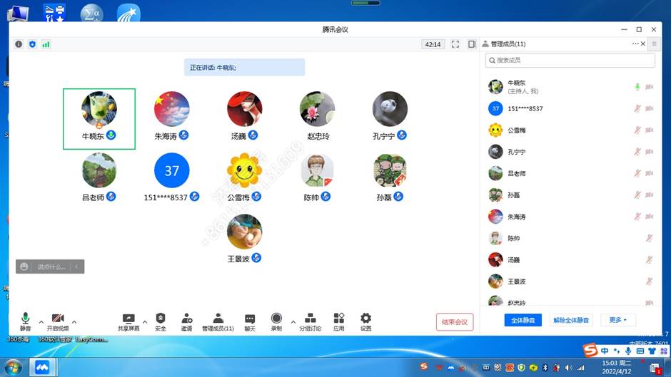Start recording with the 录制 icon
671x377 pixels.
coord(276,319)
